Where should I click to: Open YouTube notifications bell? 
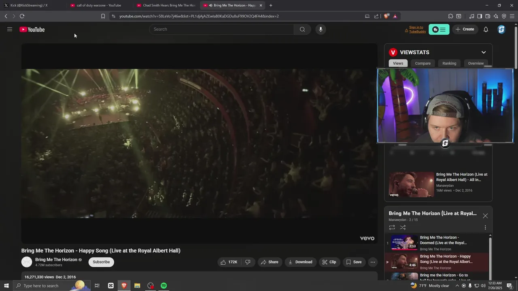pos(486,29)
